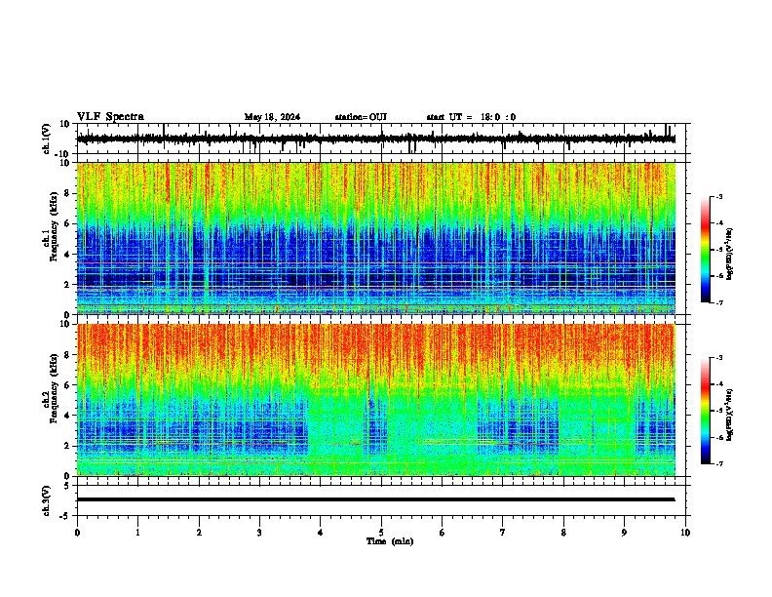Click the ch.1 "Frequency (kHz)" axis label
This screenshot has width=772, height=597.
[x=54, y=227]
